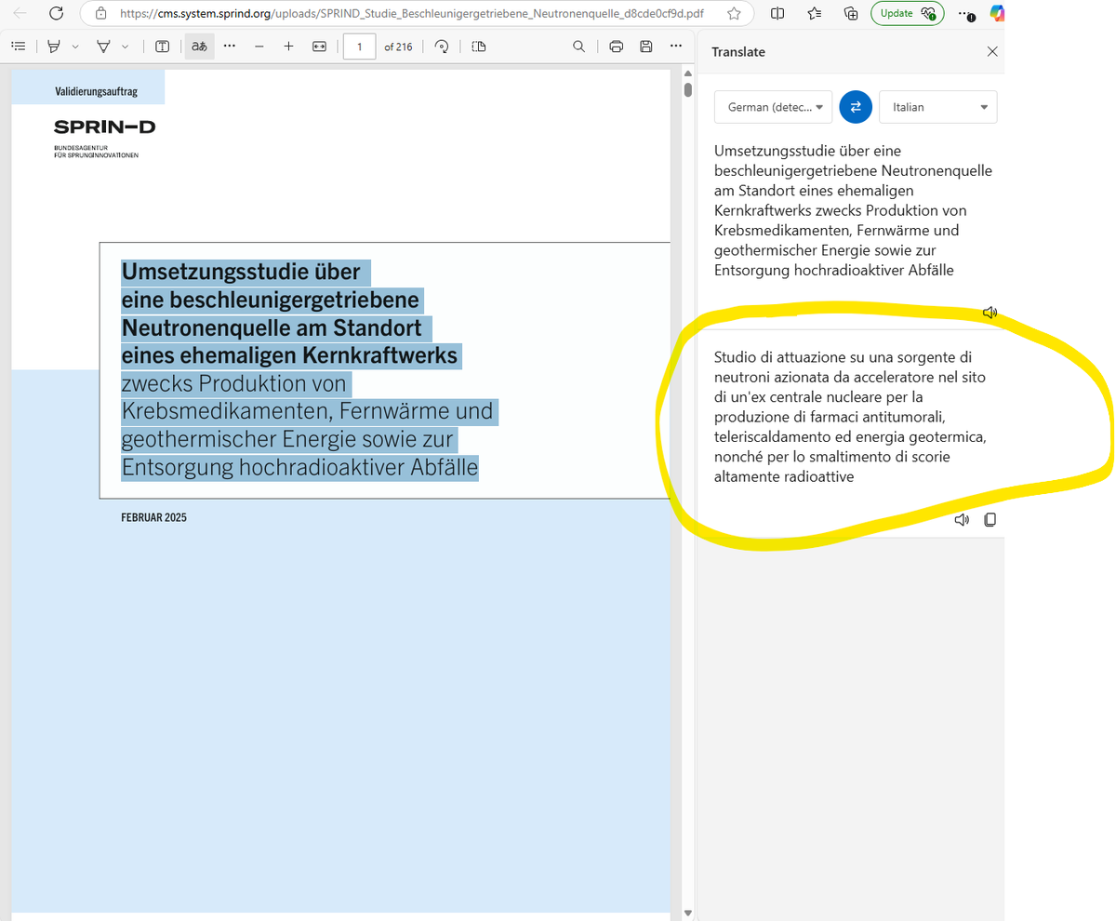Click the browser back arrow
Screen dimensions: 1116x921
coord(20,14)
